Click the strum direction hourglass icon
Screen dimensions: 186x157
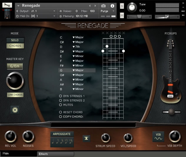click(x=86, y=138)
